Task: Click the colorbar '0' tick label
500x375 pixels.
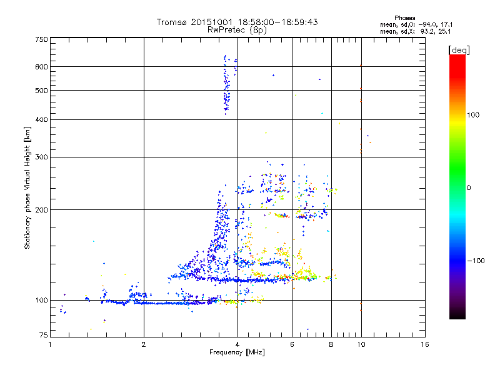Action: click(x=469, y=188)
